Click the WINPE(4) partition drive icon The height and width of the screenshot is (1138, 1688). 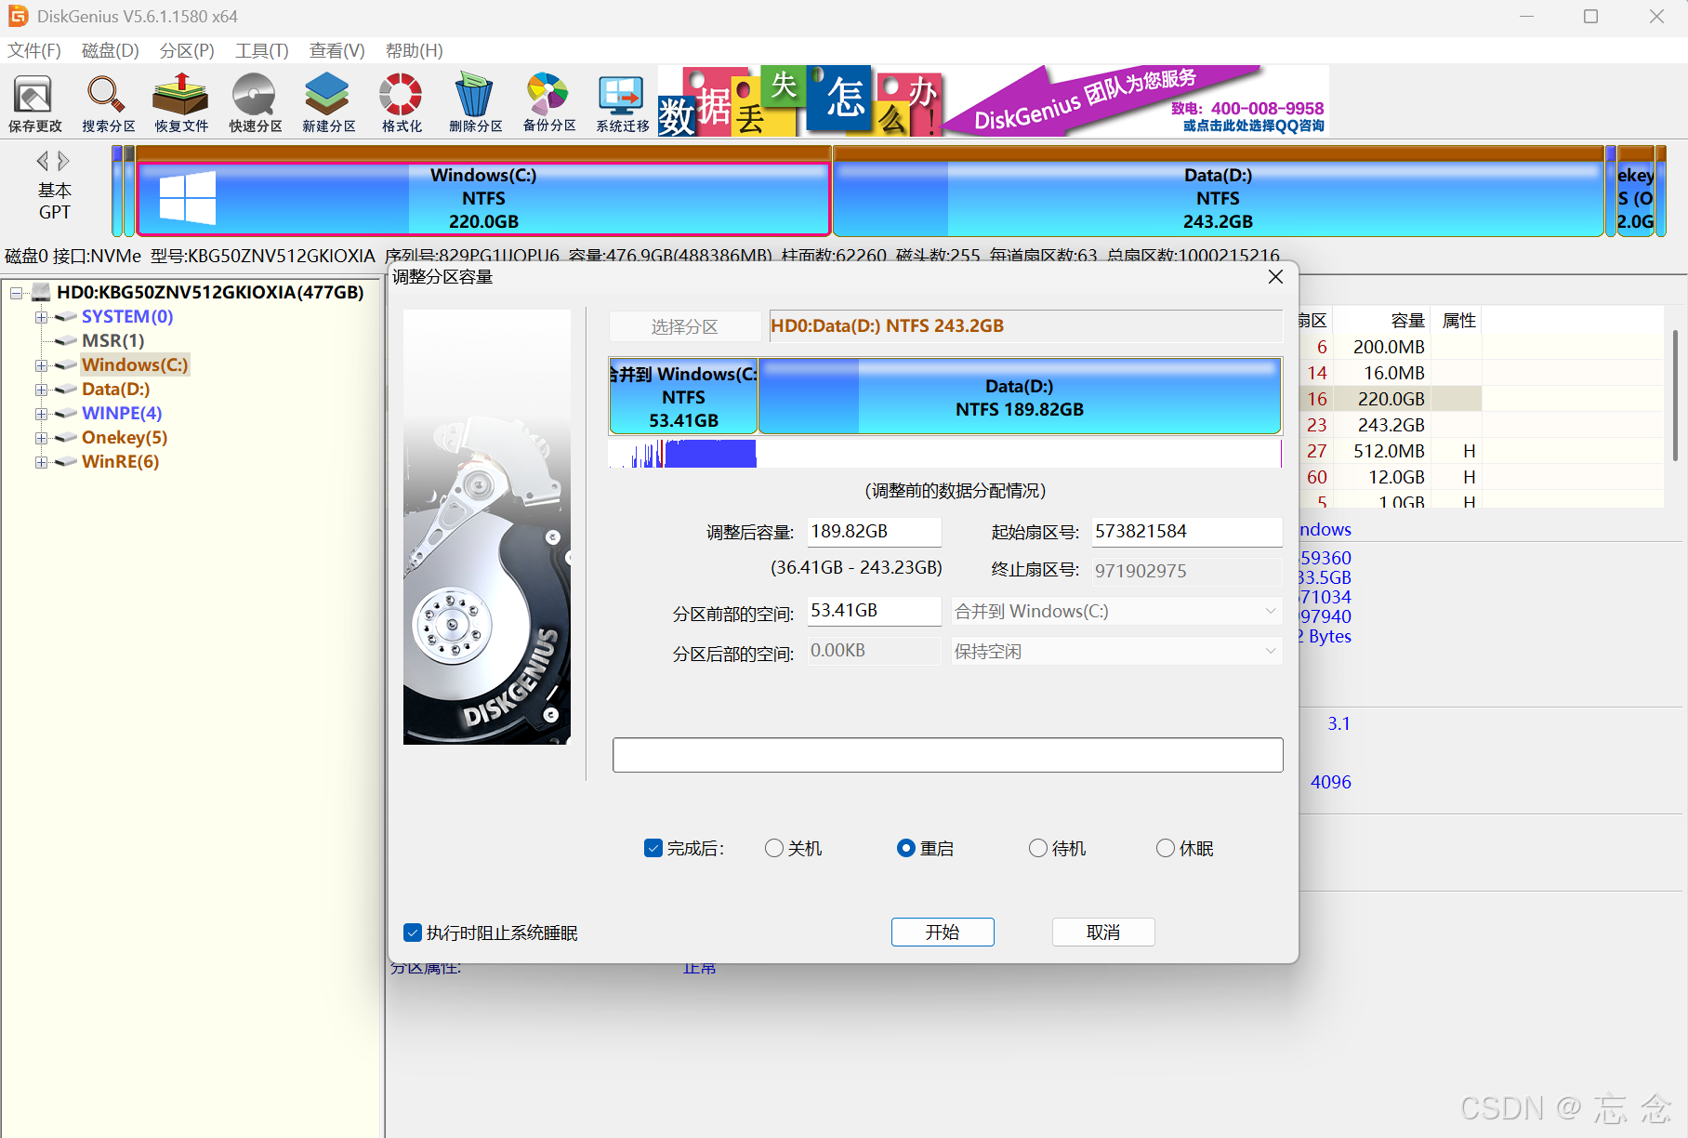(x=66, y=413)
